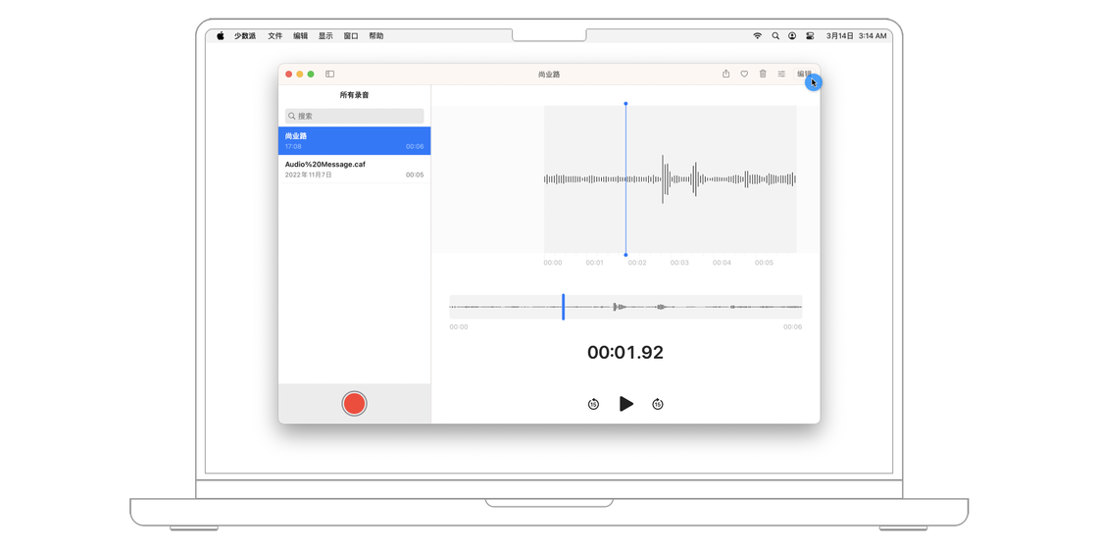This screenshot has width=1098, height=549.
Task: Click the 尚业路 window title
Action: click(x=549, y=75)
